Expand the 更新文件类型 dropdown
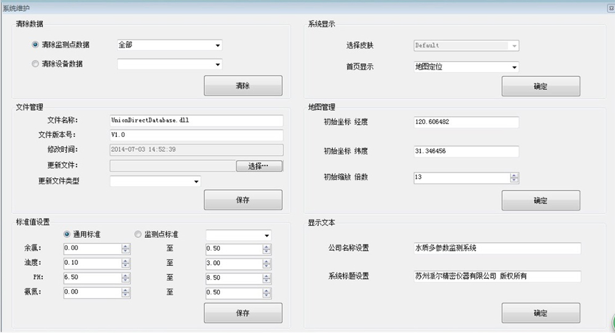 (x=196, y=181)
